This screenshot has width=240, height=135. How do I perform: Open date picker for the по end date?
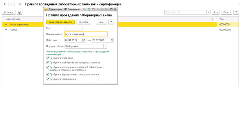click(112, 40)
